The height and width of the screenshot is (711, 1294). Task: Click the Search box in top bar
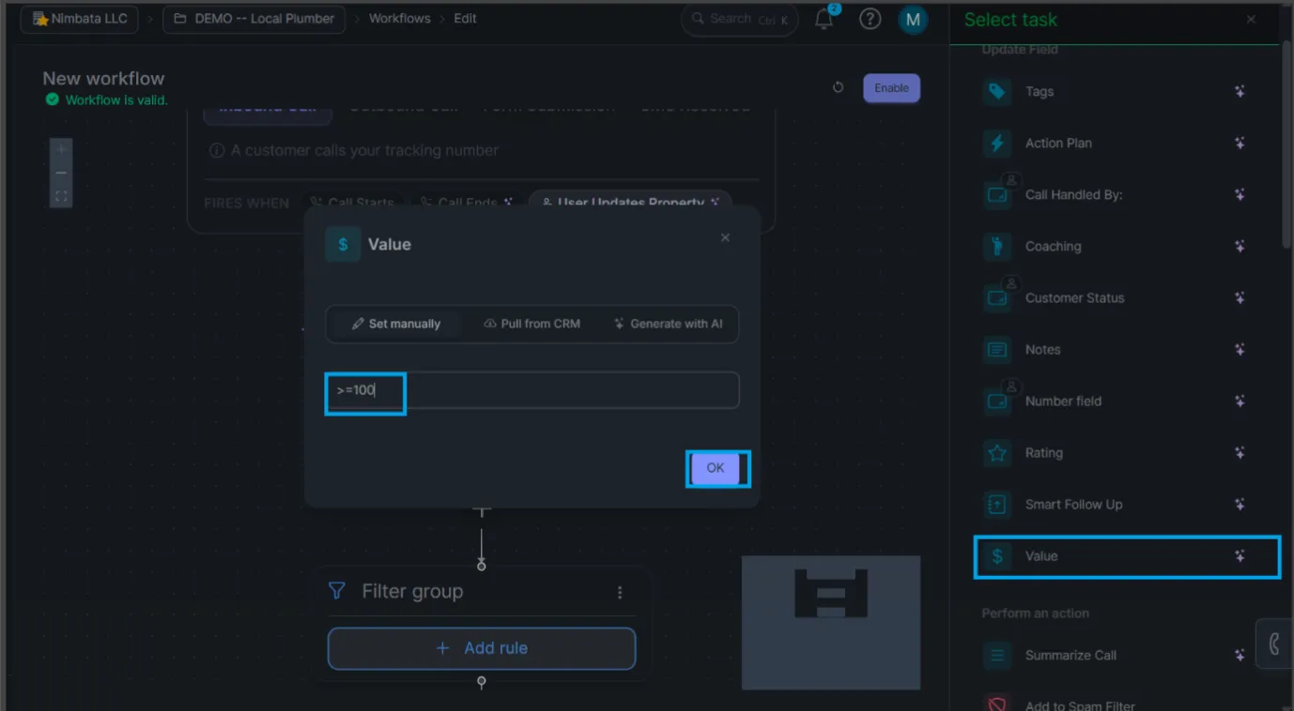[x=740, y=19]
